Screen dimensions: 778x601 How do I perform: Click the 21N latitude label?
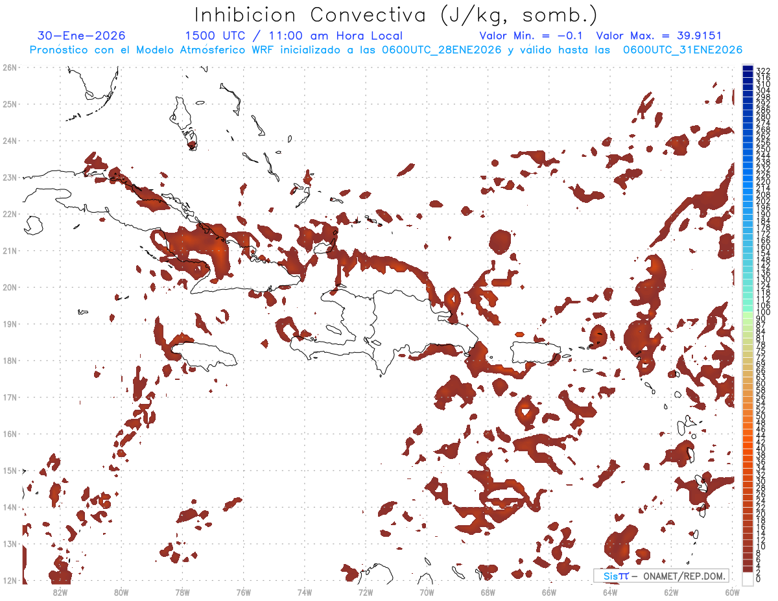(x=9, y=250)
